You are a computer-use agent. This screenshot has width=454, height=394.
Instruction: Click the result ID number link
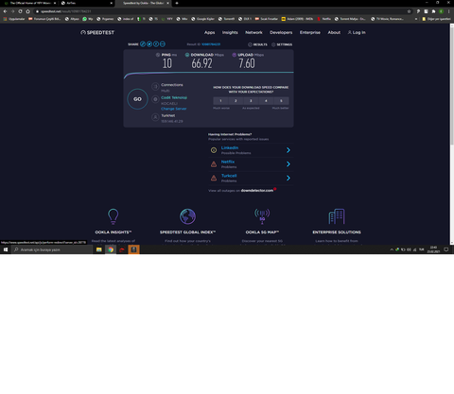(211, 44)
